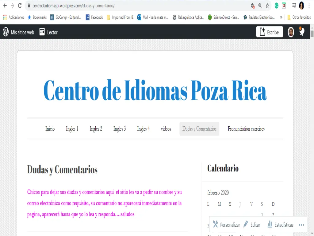Image resolution: width=314 pixels, height=236 pixels.
Task: Open the WordPress notifications bell
Action: point(302,32)
